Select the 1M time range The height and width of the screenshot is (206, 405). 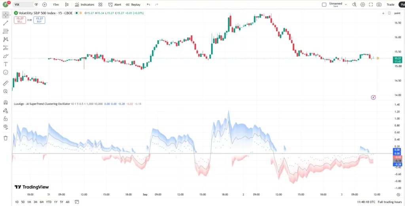tap(29, 202)
